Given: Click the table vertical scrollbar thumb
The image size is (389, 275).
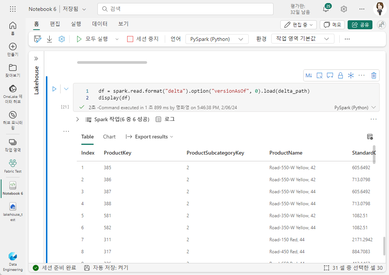Looking at the screenshot, I should [374, 154].
